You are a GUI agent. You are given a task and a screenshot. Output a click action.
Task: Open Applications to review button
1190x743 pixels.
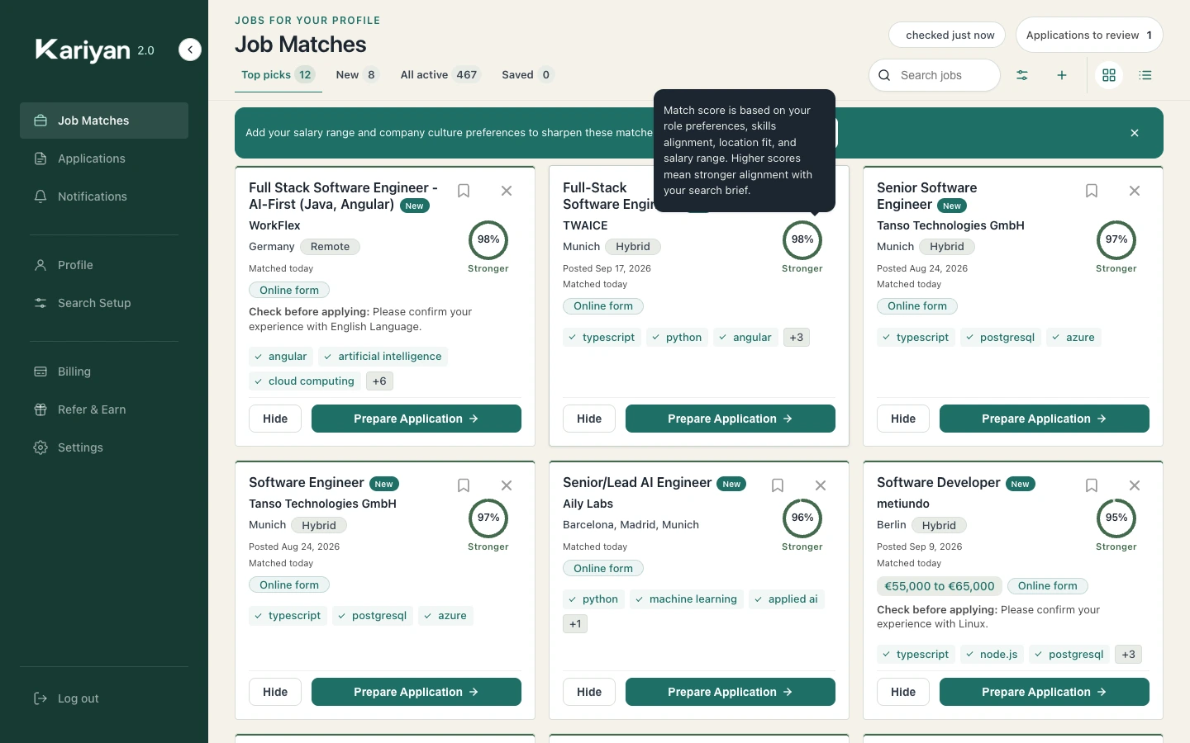point(1089,35)
